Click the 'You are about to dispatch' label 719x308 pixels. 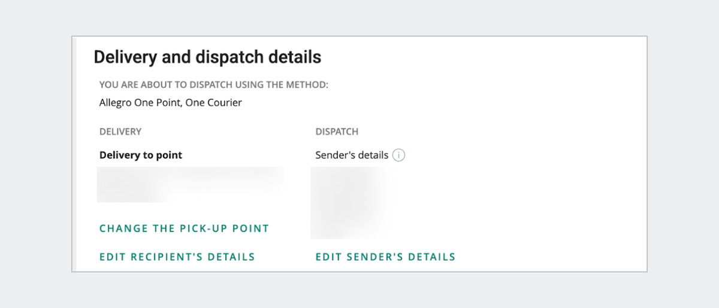pyautogui.click(x=214, y=85)
